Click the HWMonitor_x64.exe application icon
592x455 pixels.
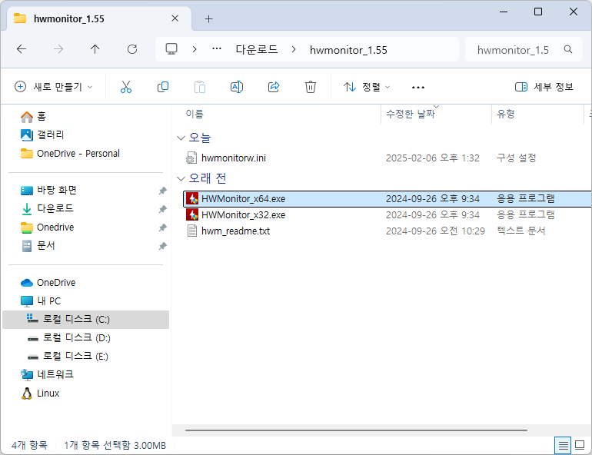click(192, 199)
